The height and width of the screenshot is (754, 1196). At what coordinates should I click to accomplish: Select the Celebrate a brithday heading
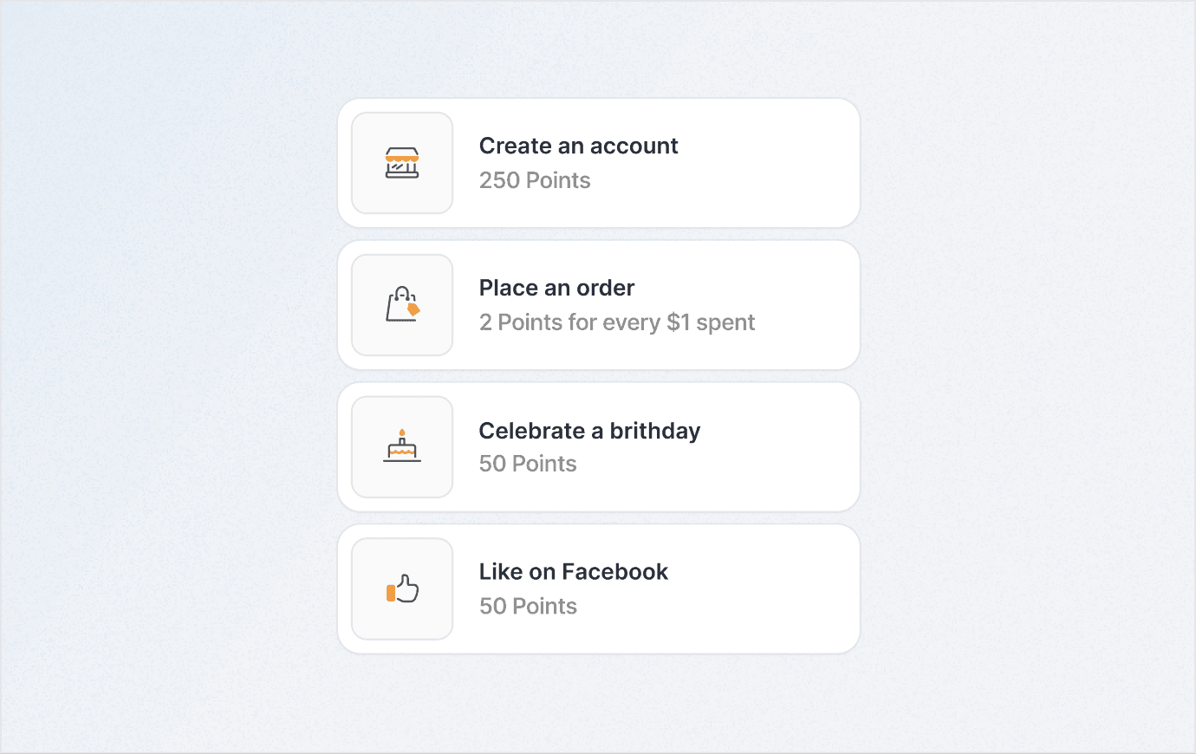(589, 431)
